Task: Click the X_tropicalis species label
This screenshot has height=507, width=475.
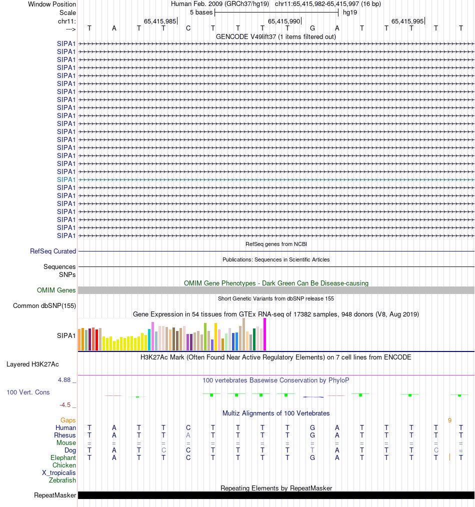Action: click(59, 472)
